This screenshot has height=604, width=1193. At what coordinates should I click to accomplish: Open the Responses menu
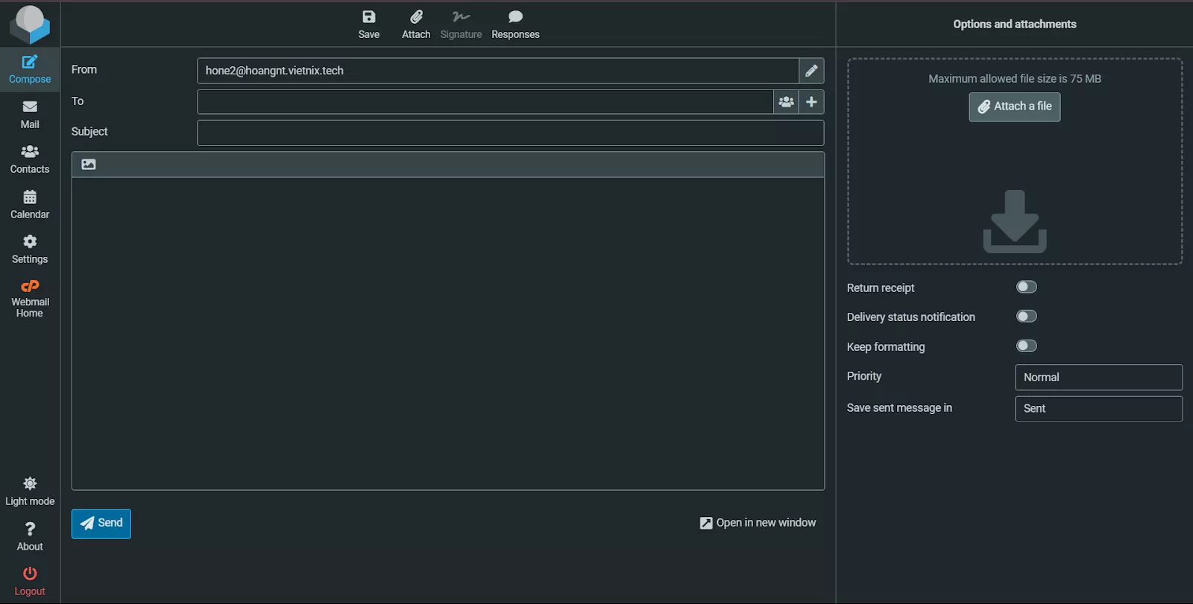tap(515, 25)
